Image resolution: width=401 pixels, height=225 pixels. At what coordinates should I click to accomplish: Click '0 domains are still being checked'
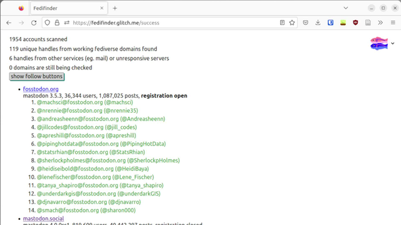pos(51,67)
